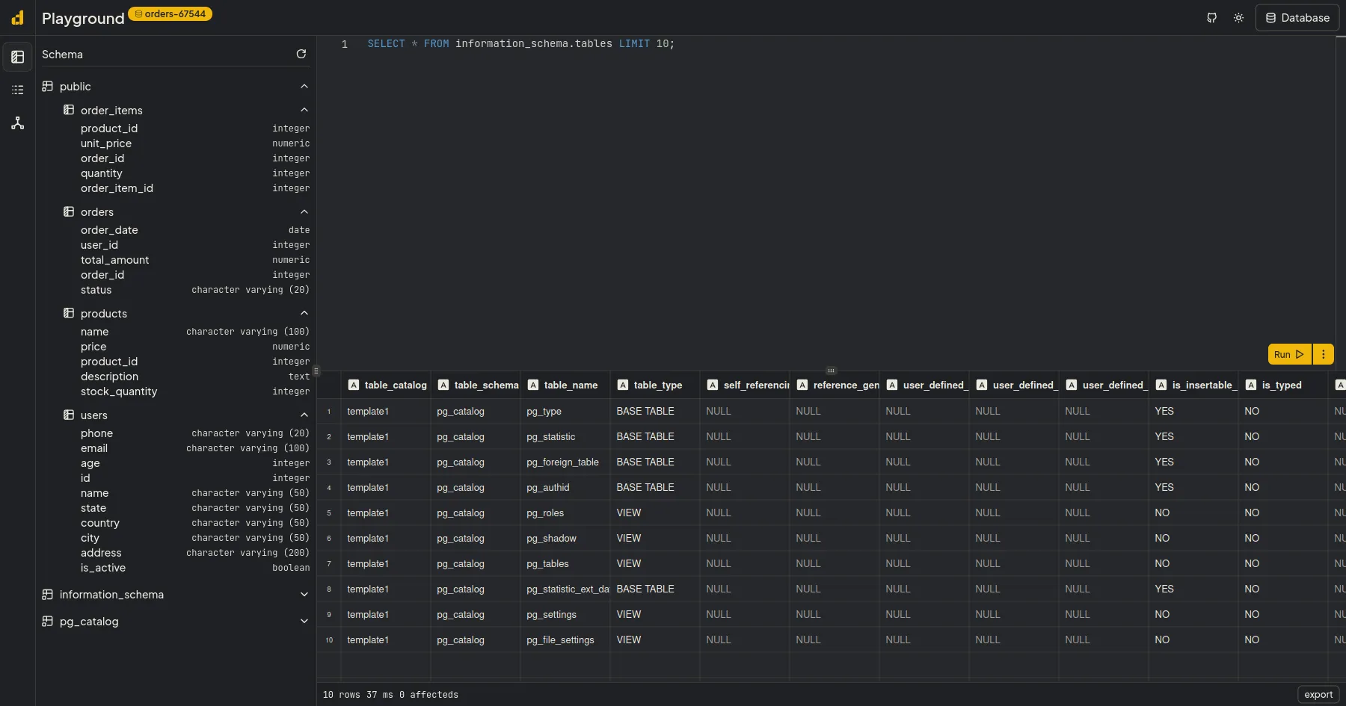
Task: Select the products table in schema tree
Action: coord(104,313)
